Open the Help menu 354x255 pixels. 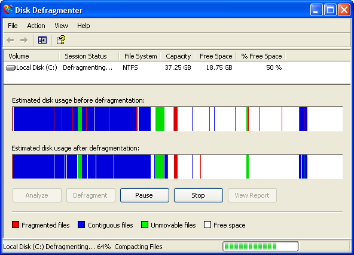(84, 26)
